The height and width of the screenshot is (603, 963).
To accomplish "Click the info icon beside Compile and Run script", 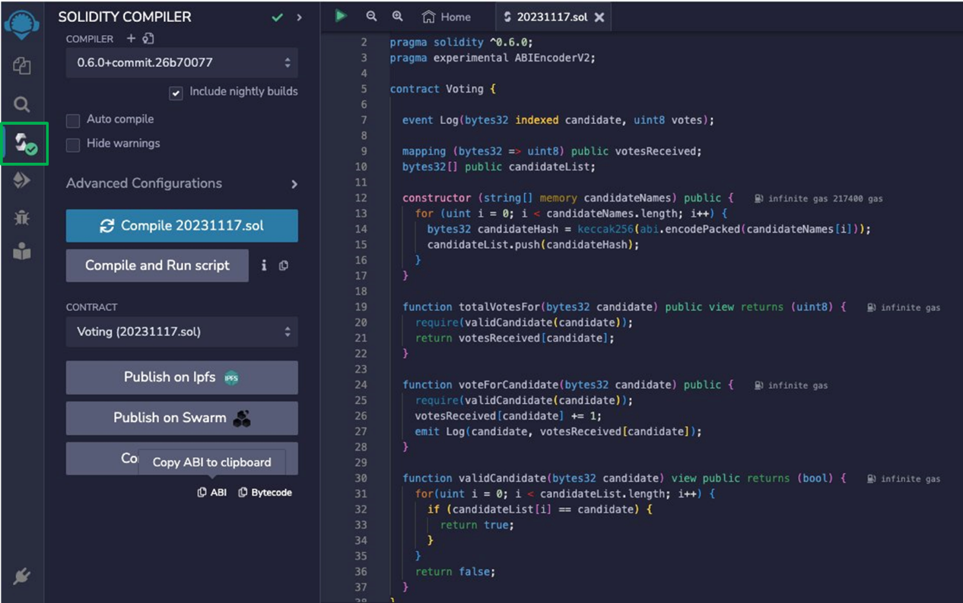I will point(264,265).
